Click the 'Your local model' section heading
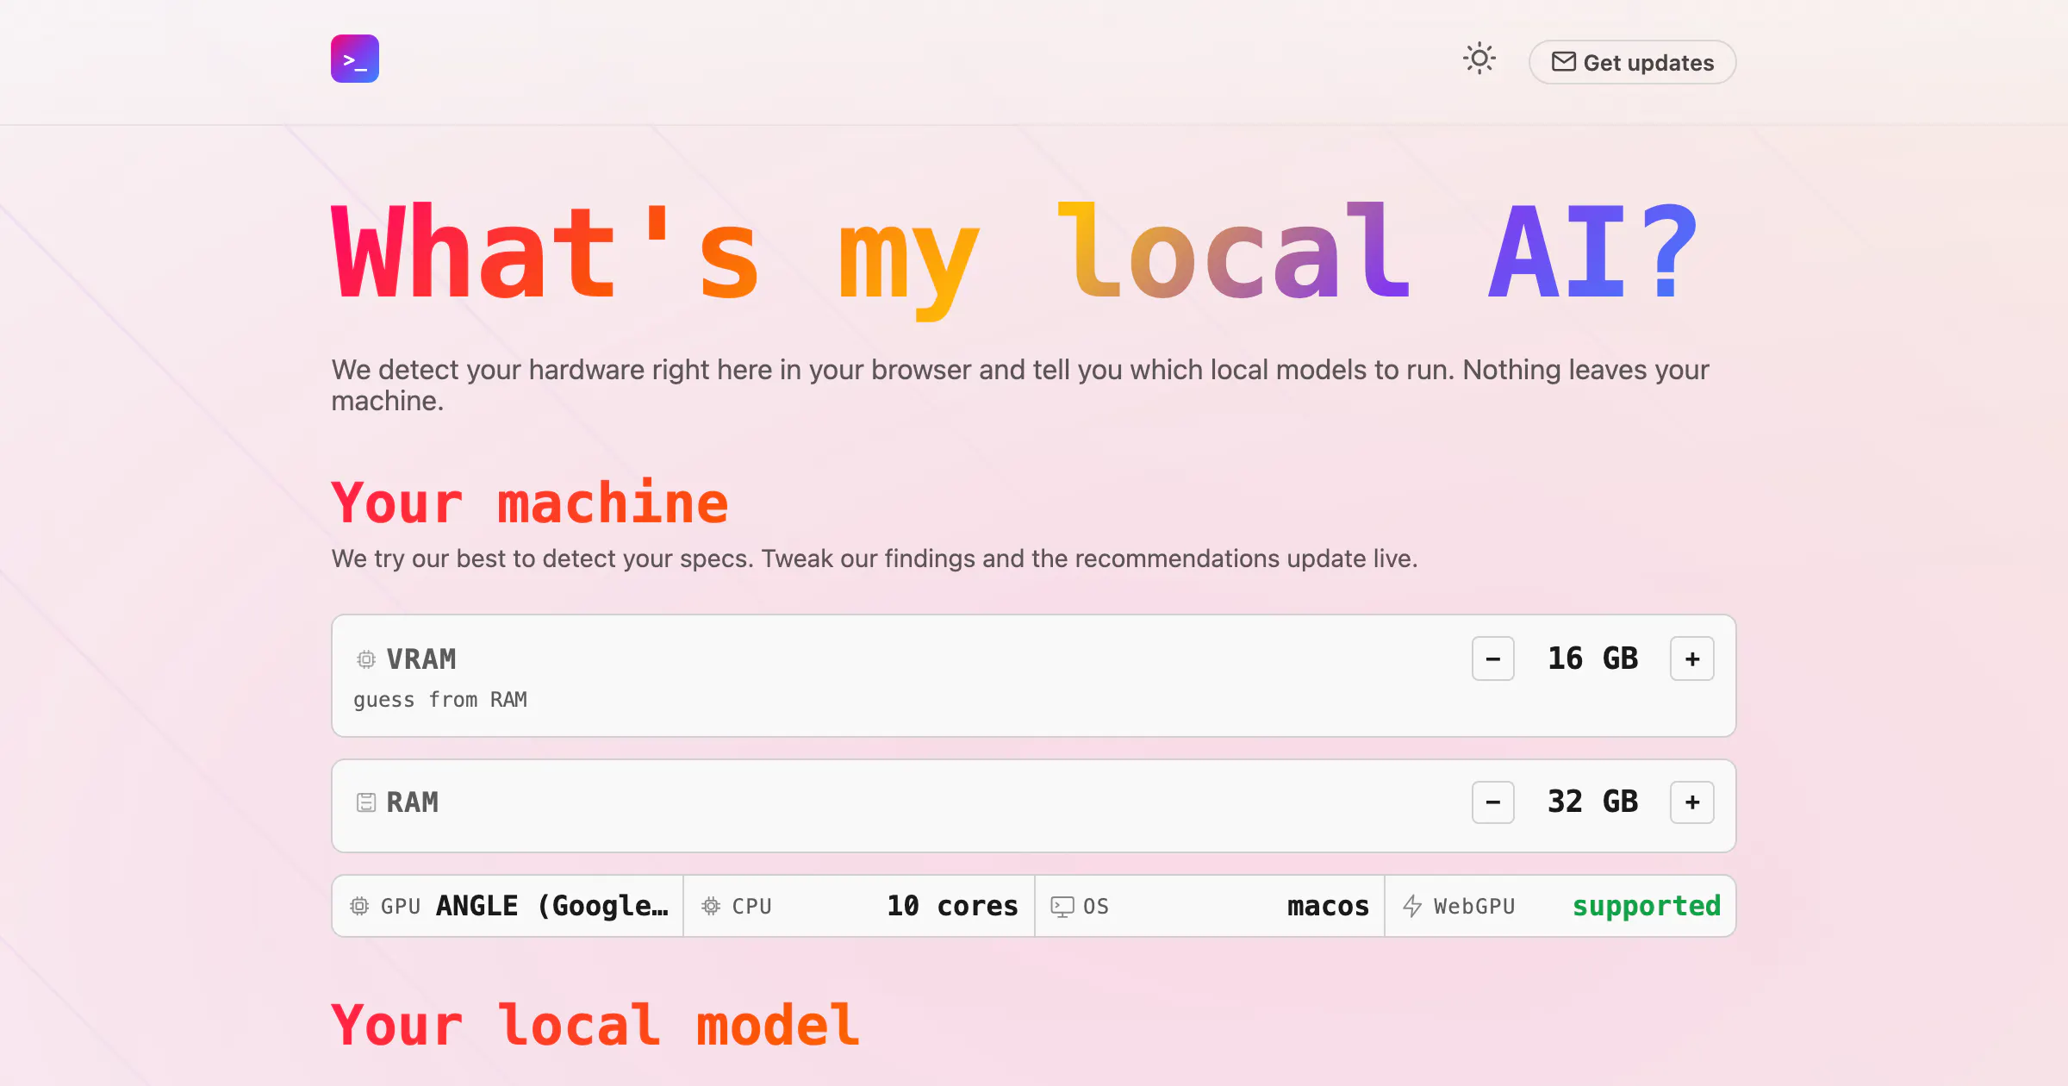Screen dimensions: 2068x1086 tap(595, 1026)
